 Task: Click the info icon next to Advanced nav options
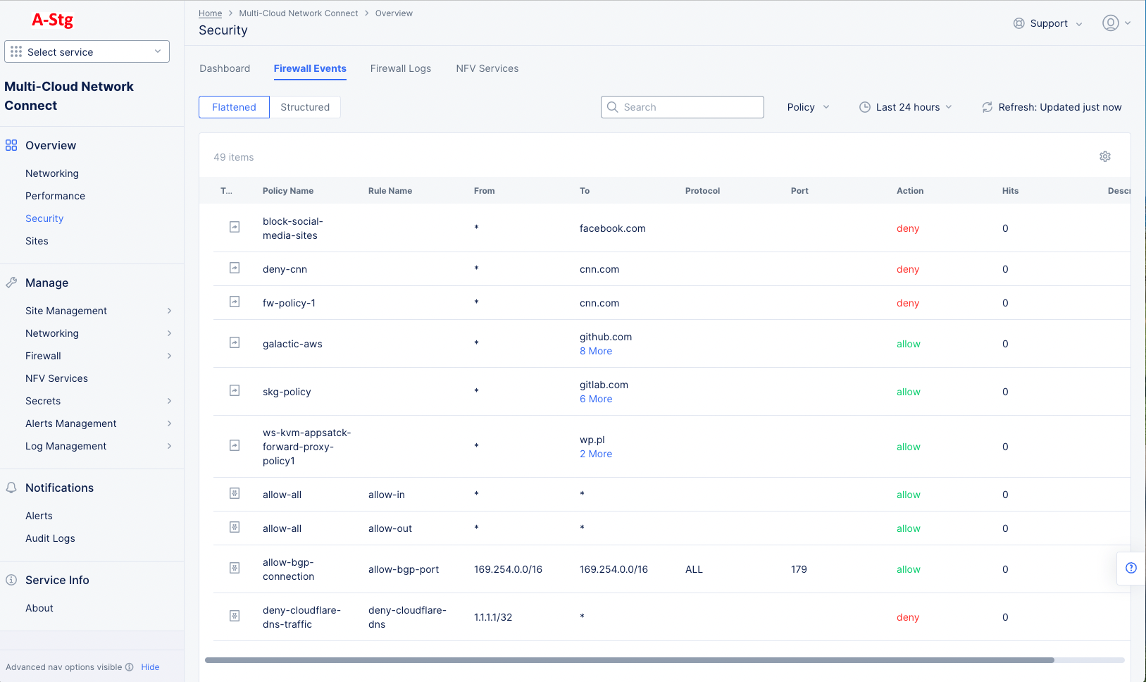(x=130, y=667)
